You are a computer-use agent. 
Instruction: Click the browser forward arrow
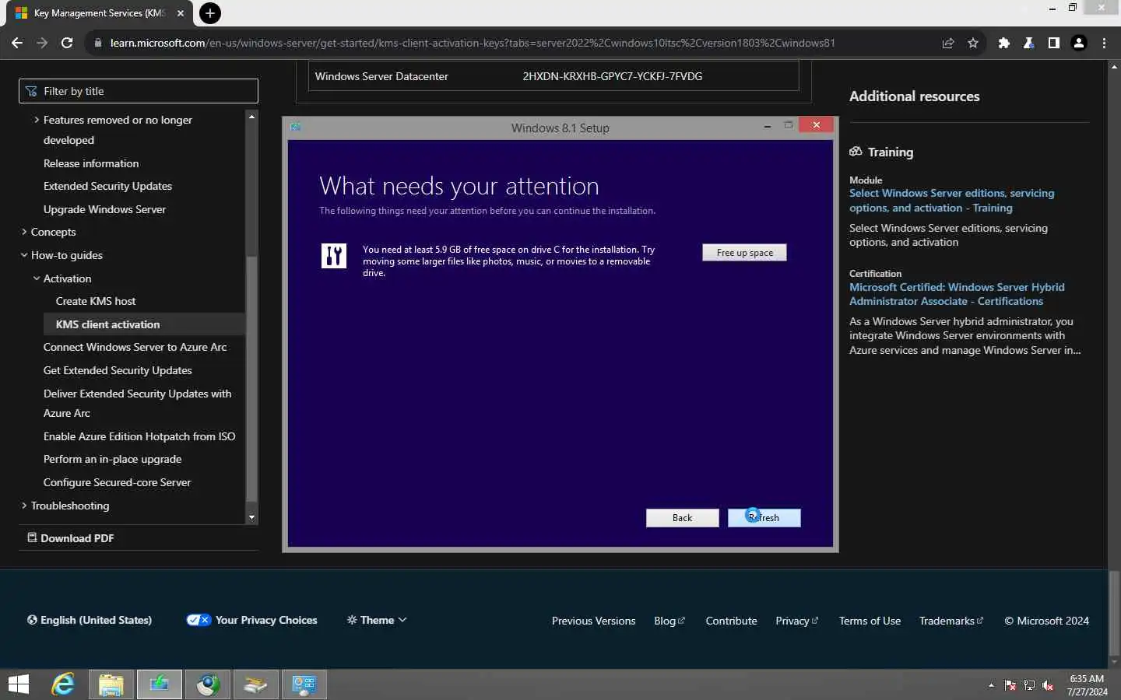pyautogui.click(x=42, y=43)
